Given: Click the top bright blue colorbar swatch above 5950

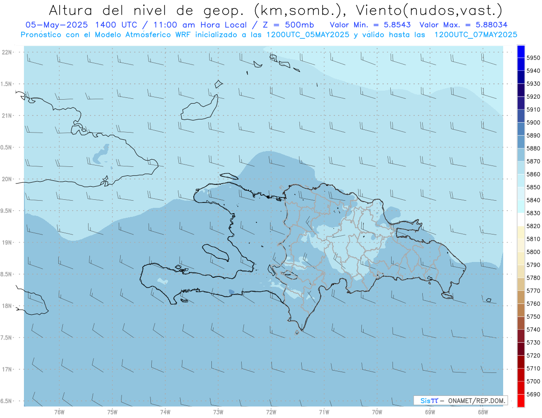Looking at the screenshot, I should (x=521, y=51).
